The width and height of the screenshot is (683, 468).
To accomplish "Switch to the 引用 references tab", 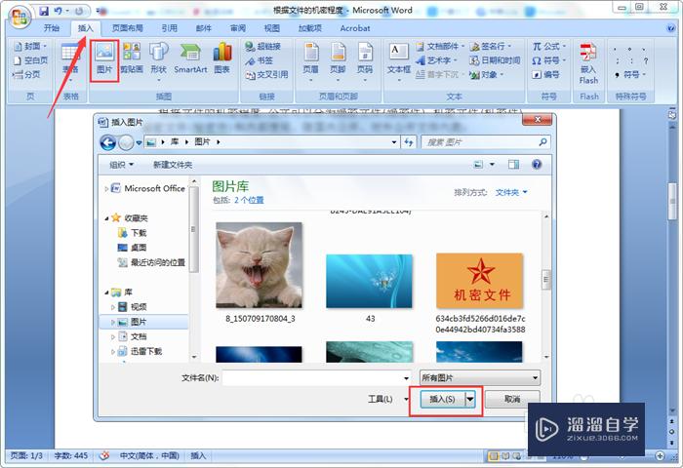I will (170, 28).
